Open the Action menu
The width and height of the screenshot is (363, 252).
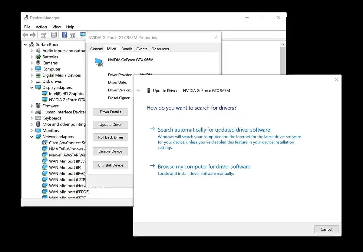[x=41, y=27]
